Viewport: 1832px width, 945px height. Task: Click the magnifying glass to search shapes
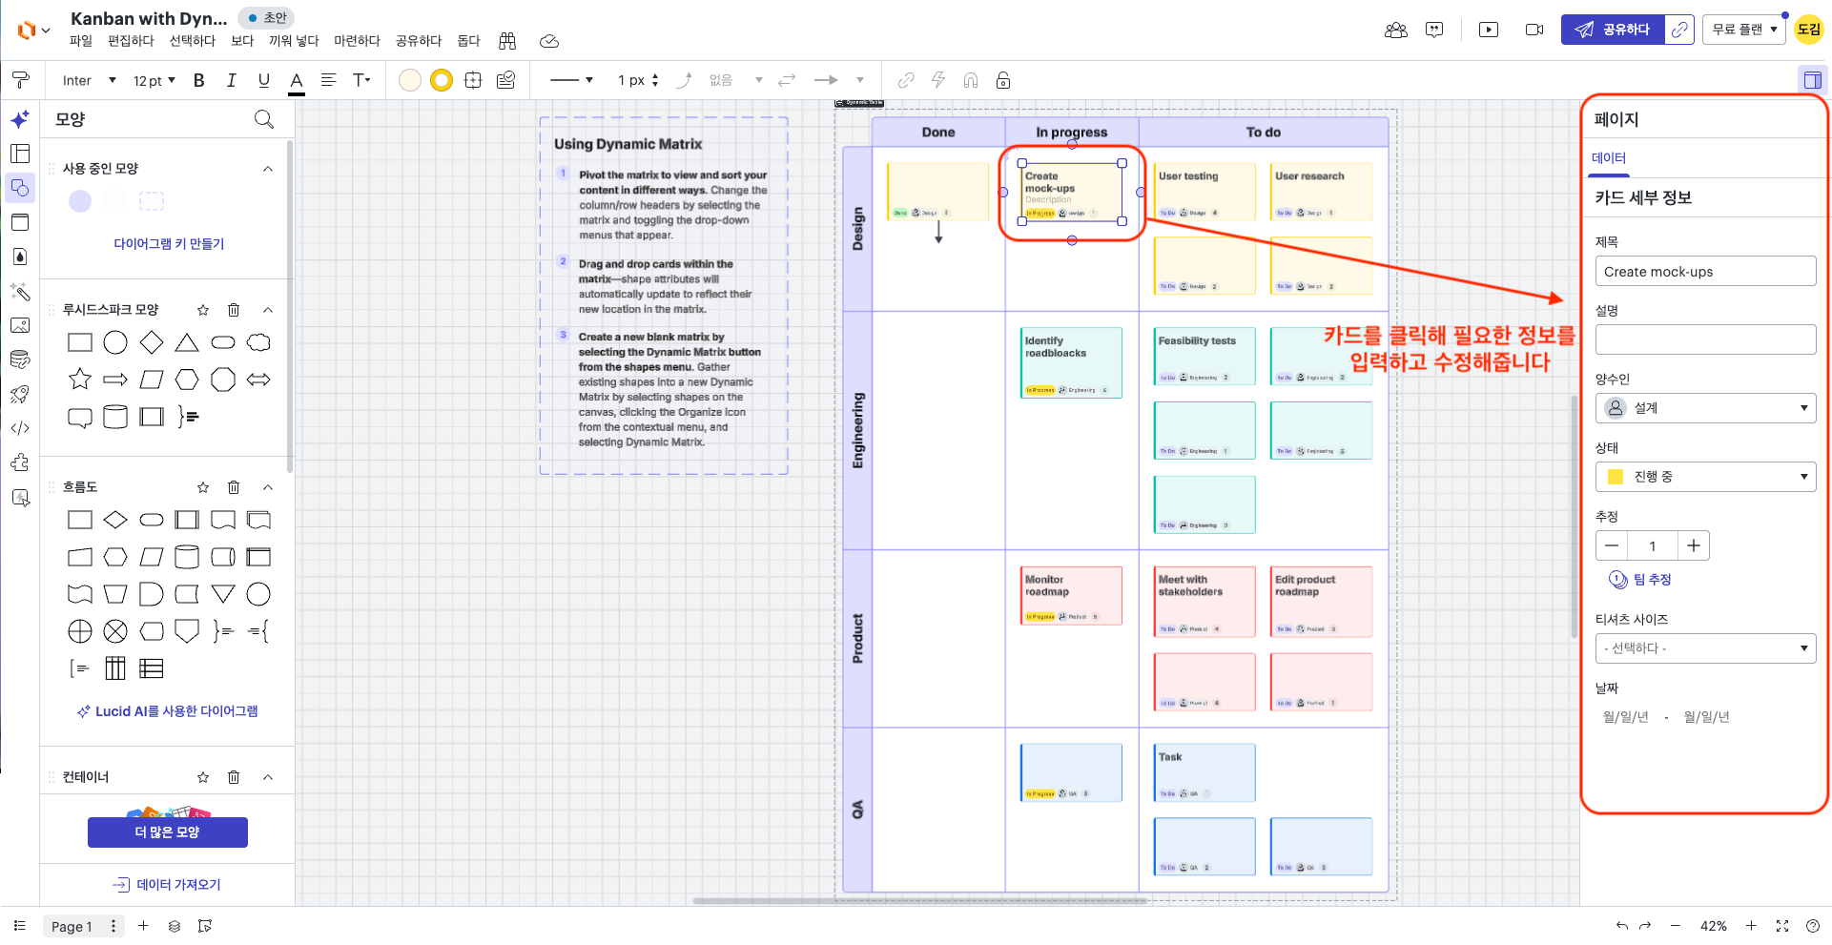click(x=264, y=119)
